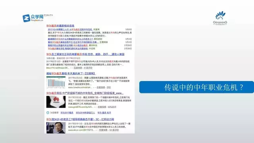Click 百度快照 beside www.gold678.com URL

pos(102,107)
